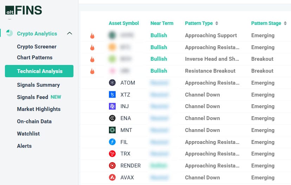
Task: Click Bullish in Inverse Head and Shoulders row
Action: point(159,59)
